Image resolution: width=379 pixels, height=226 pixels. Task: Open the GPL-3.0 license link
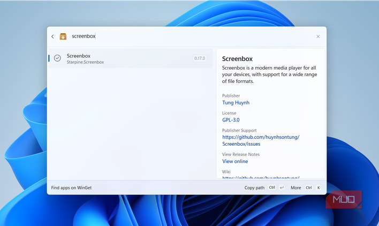tap(231, 120)
